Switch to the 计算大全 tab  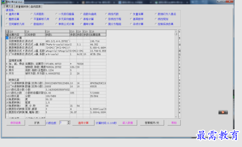[9, 6]
